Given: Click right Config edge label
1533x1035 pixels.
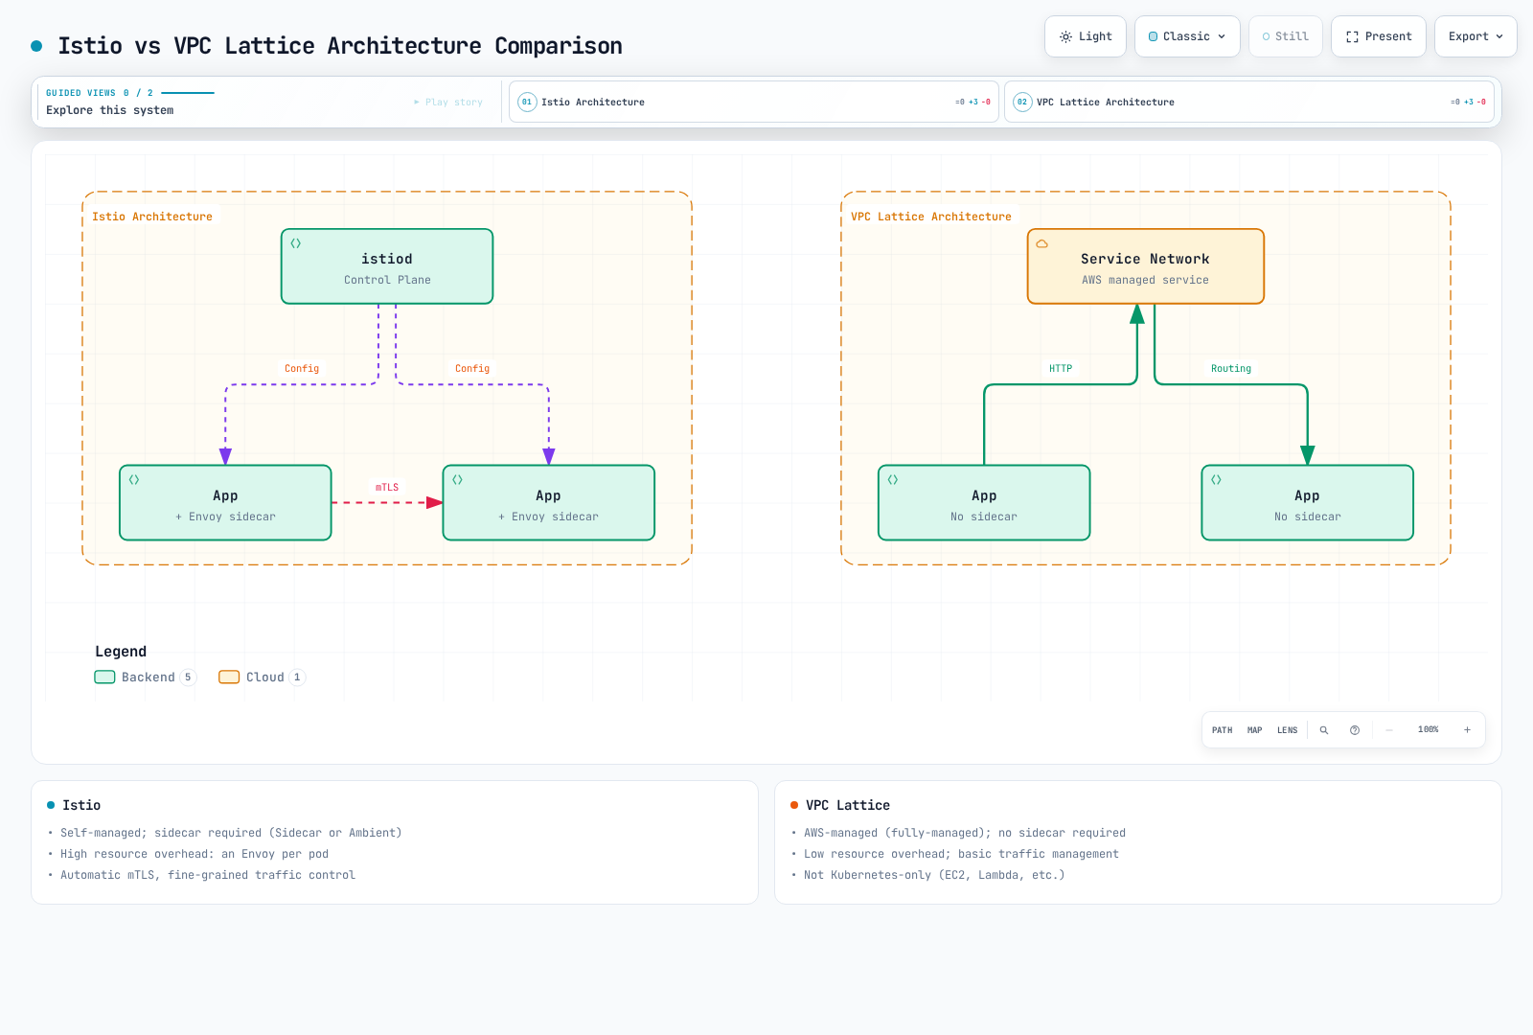Looking at the screenshot, I should (472, 368).
